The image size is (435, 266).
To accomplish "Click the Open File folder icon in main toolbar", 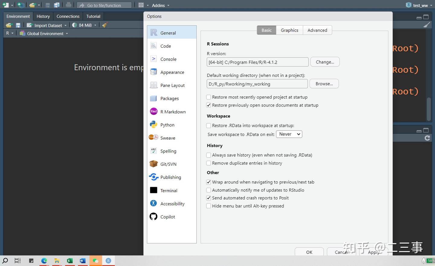I will pos(32,5).
